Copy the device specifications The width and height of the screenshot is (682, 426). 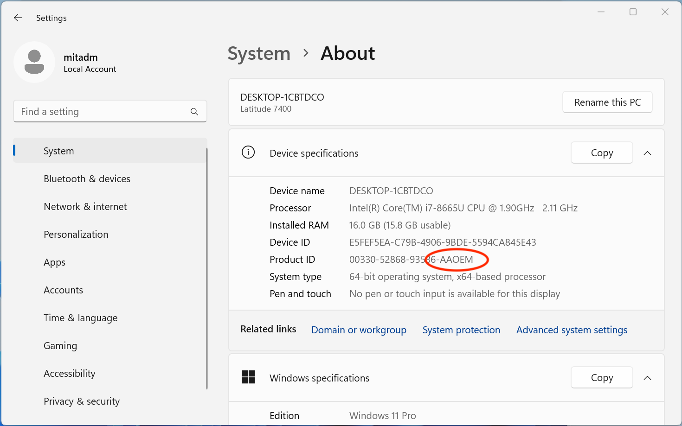coord(602,153)
